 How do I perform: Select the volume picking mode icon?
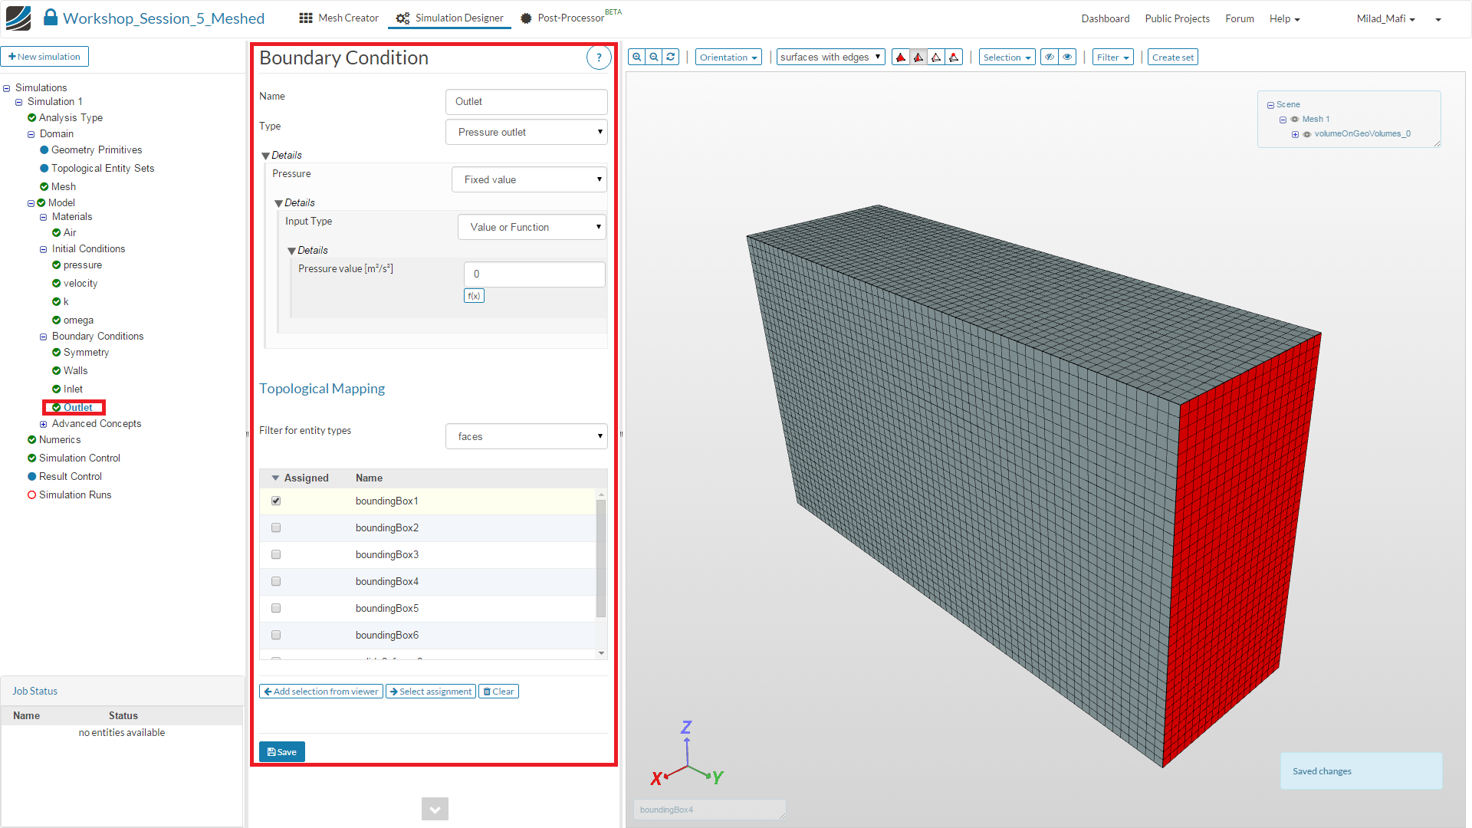[x=901, y=58]
